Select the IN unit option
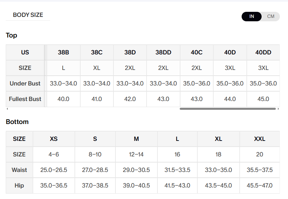The height and width of the screenshot is (199, 288). [252, 17]
